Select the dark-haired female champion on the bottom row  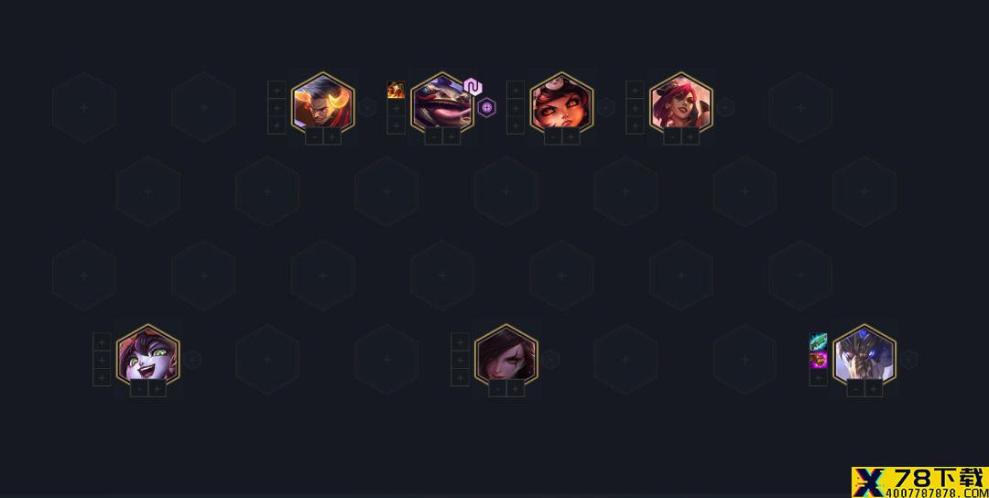505,357
